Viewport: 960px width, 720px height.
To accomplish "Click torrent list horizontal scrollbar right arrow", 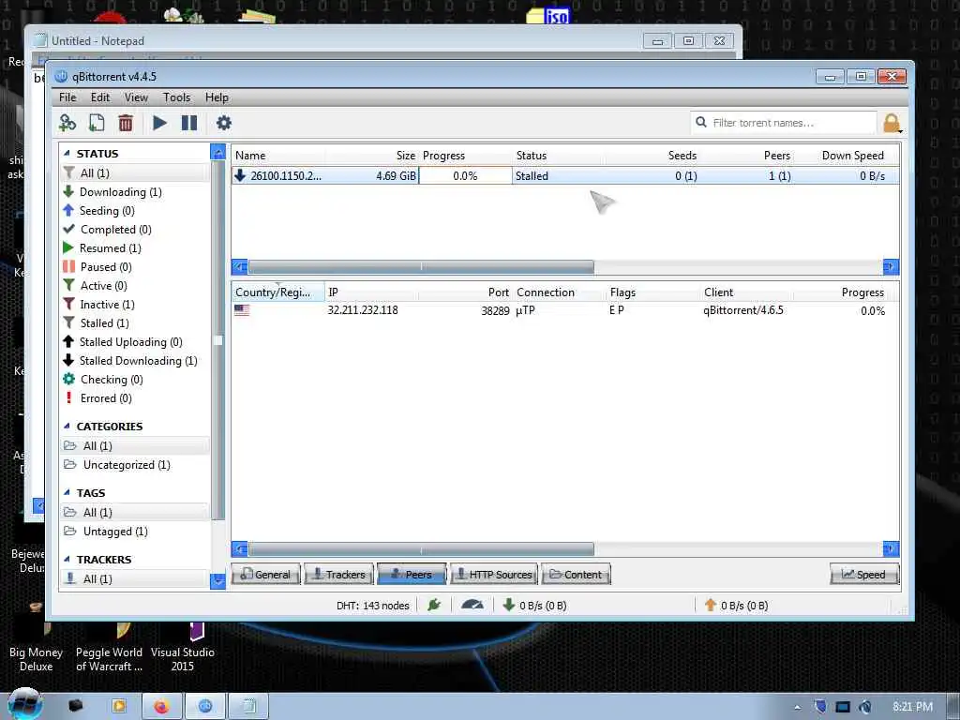I will tap(891, 267).
